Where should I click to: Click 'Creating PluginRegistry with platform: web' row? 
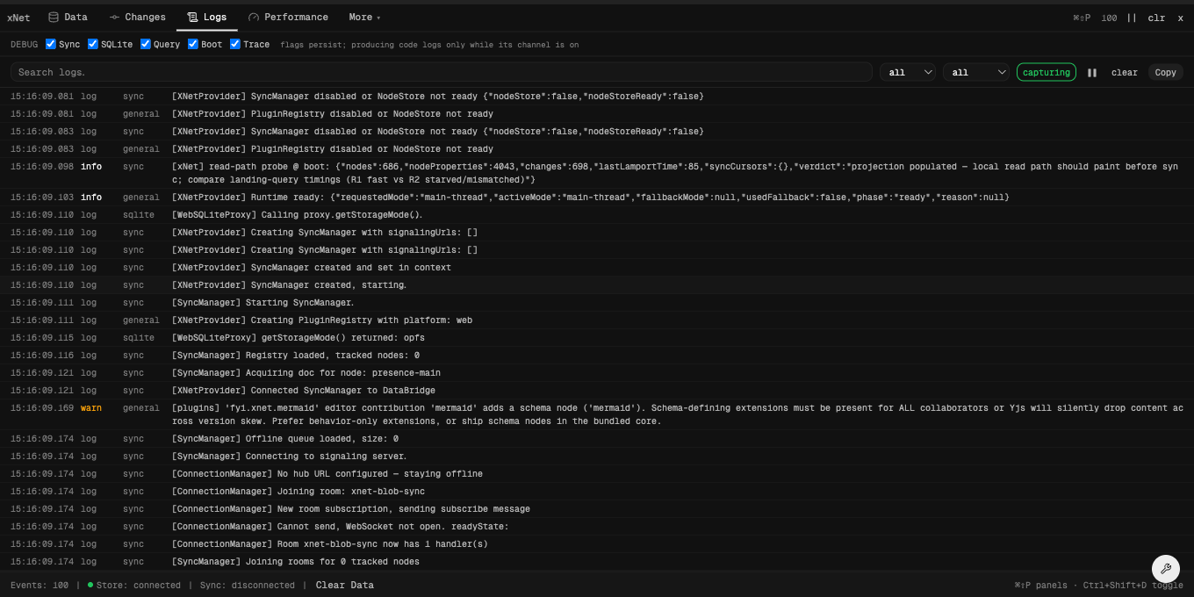[x=597, y=320]
